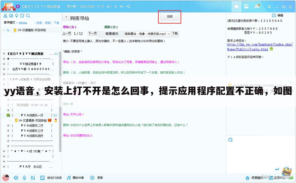Screen dimensions: 296x183
Task: Open the hamburg index.php link
Action: click(260, 47)
